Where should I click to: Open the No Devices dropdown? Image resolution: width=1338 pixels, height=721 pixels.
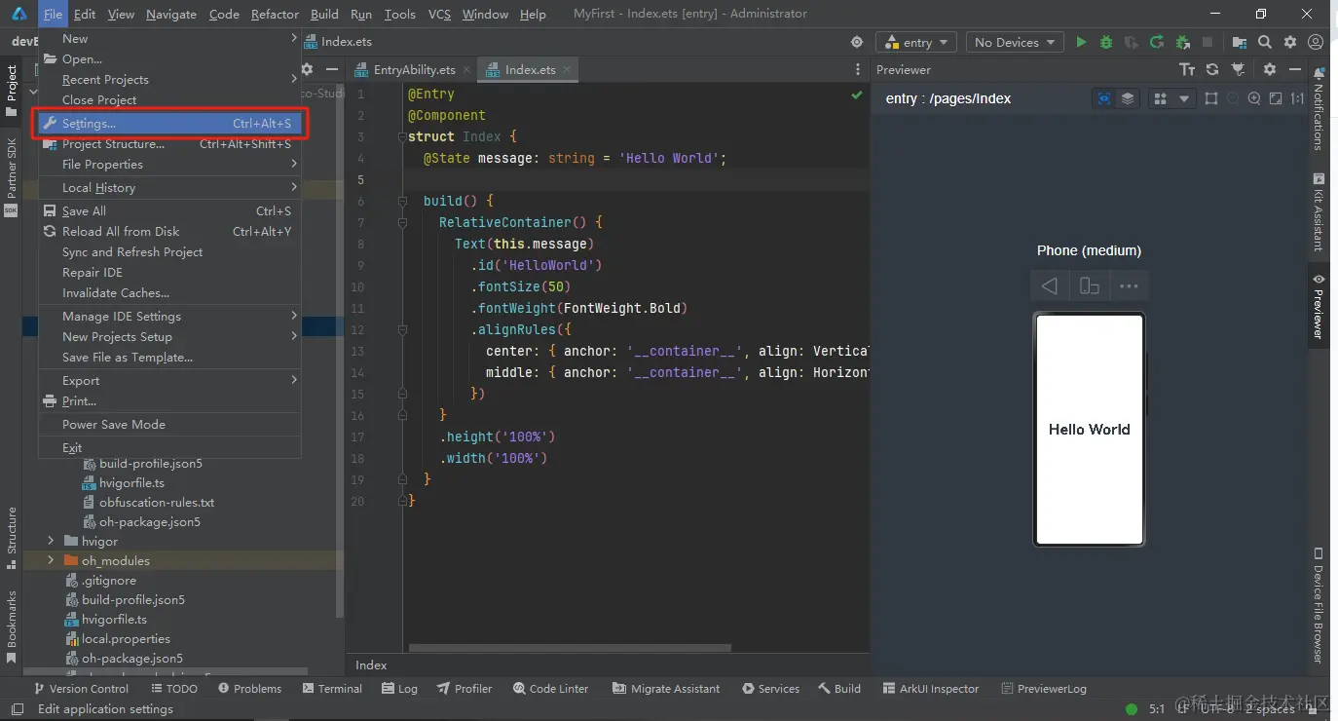[1015, 42]
